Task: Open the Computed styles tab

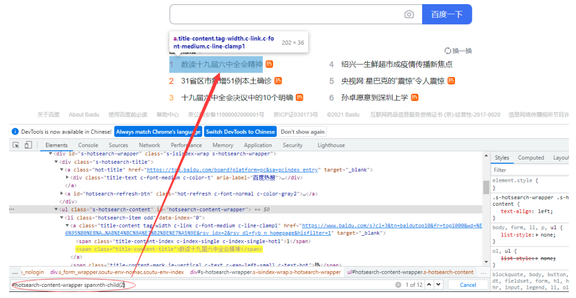Action: (531, 158)
